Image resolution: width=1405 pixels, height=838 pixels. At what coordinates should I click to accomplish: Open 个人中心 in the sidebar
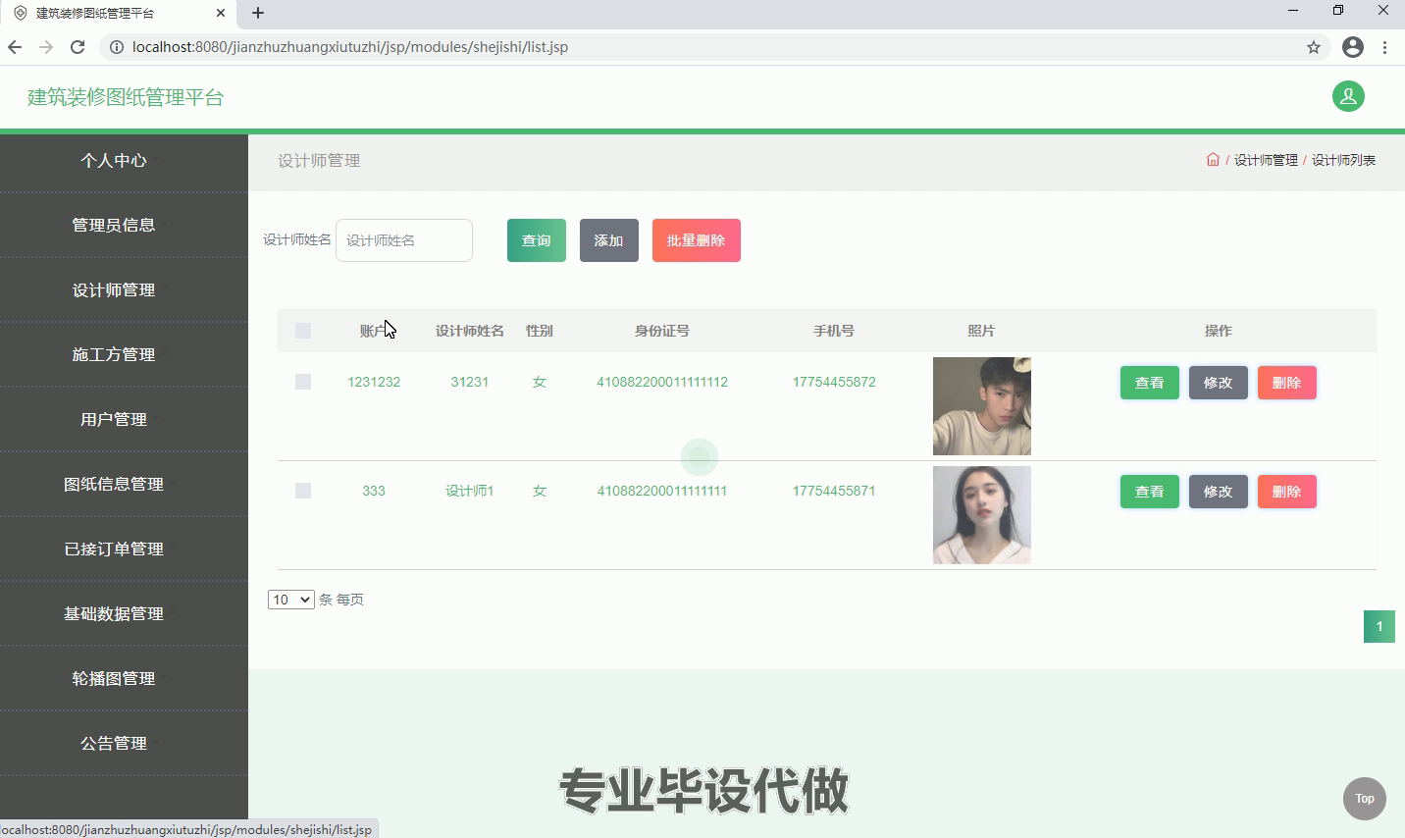114,160
